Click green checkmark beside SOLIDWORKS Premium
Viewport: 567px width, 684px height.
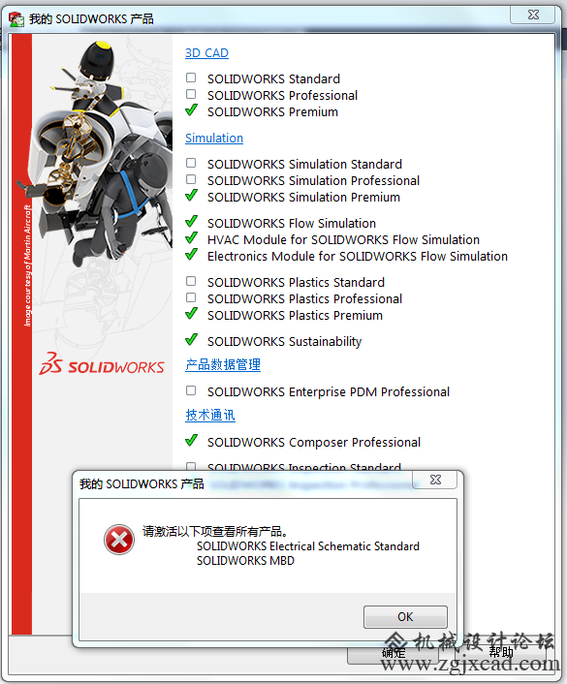(191, 110)
